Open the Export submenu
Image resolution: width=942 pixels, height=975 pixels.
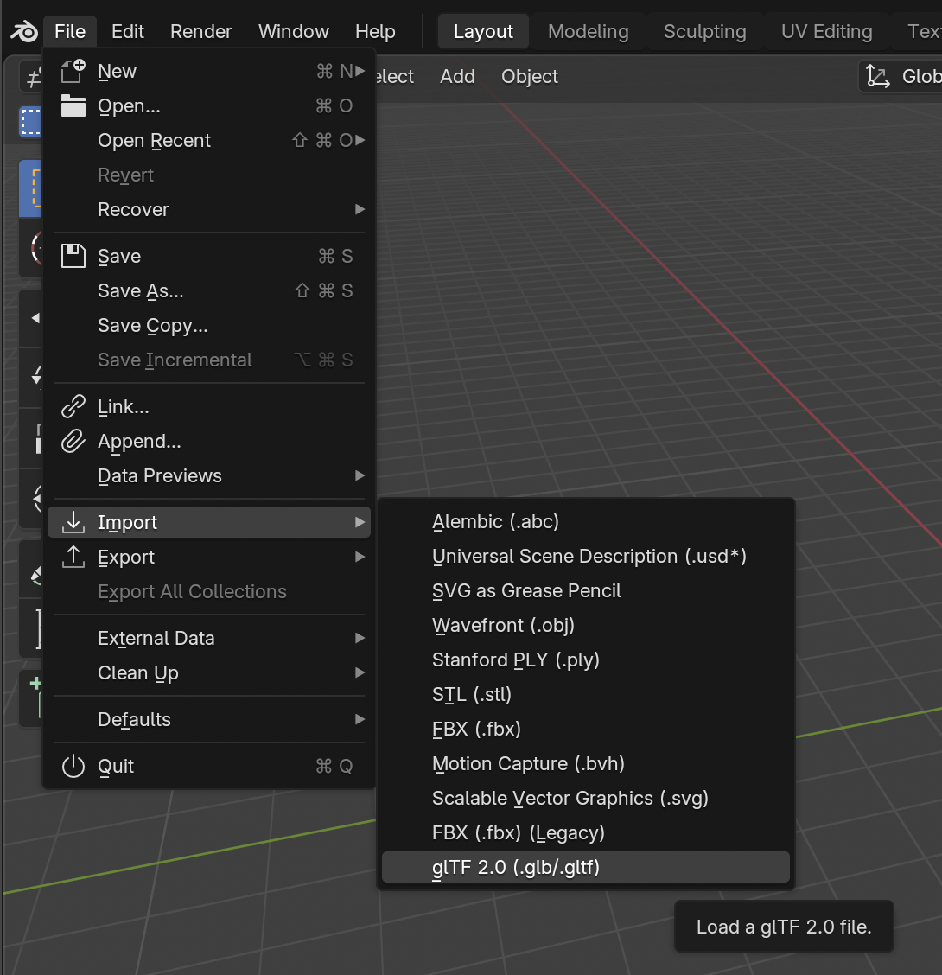pos(125,557)
